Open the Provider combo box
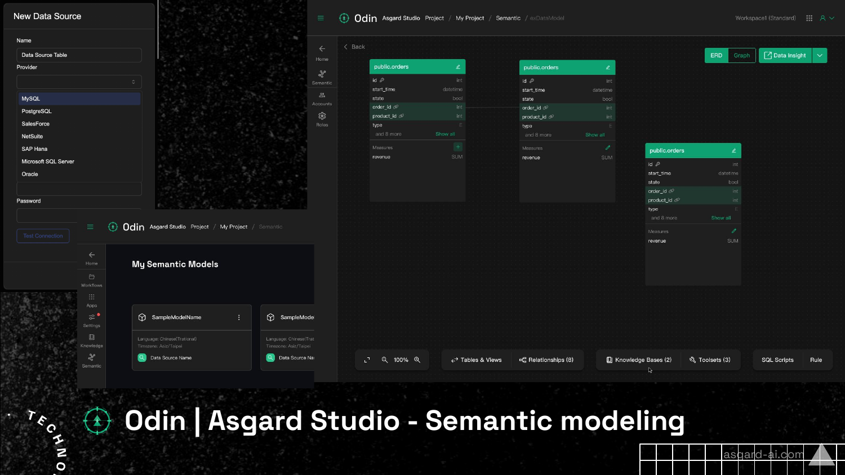The width and height of the screenshot is (845, 475). [79, 82]
